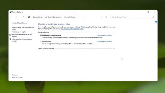Open Create a power plan link
165x93 pixels.
click(19, 32)
